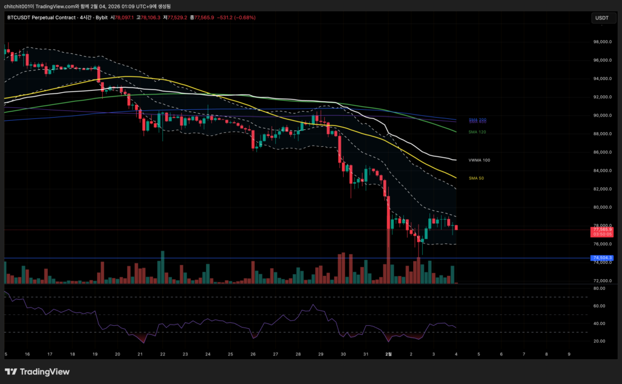This screenshot has height=384, width=622.
Task: Select the blue 74,504.3 price line label
Action: click(x=602, y=258)
